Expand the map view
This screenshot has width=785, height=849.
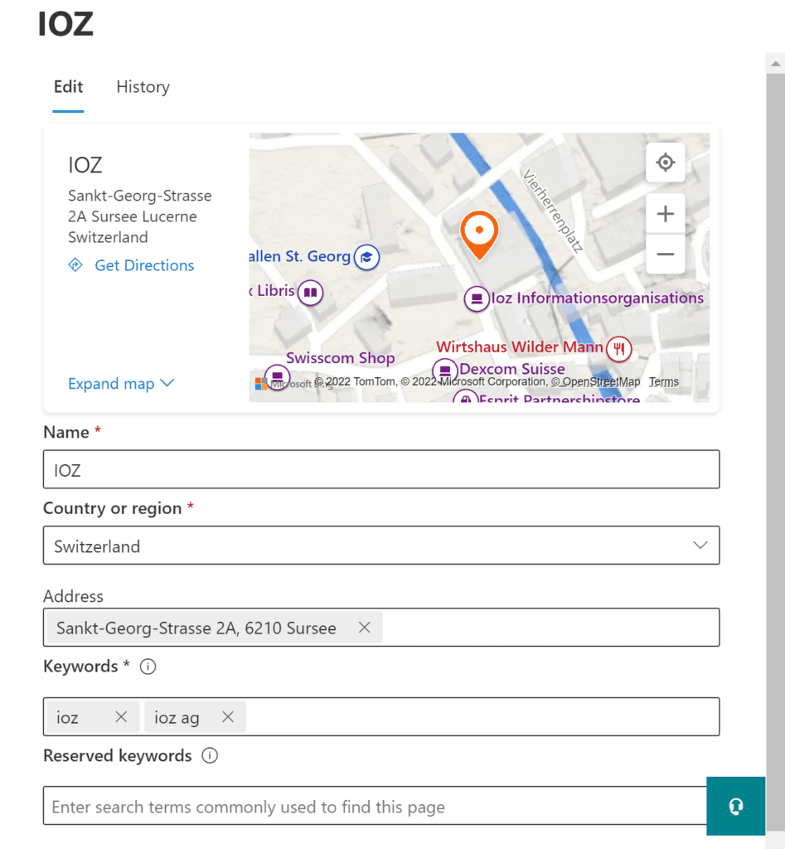(x=121, y=383)
